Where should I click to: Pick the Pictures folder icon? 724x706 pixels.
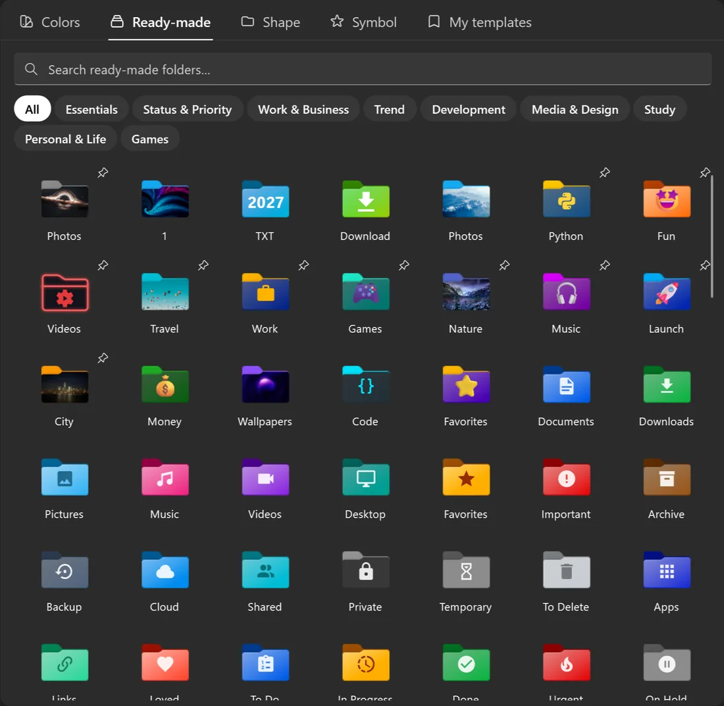65,478
